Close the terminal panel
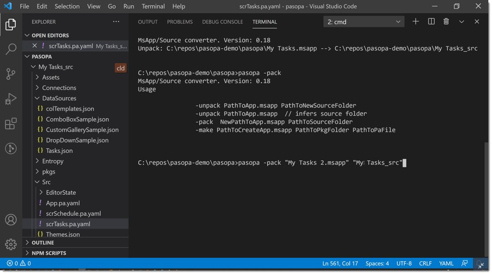The image size is (492, 274). coord(477,22)
